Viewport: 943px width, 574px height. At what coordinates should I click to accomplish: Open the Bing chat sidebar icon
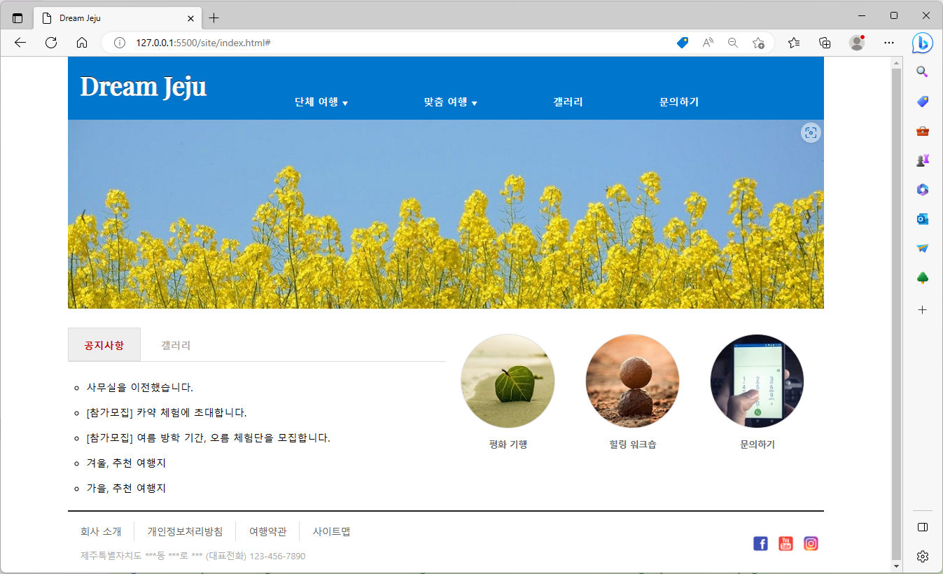pos(923,43)
